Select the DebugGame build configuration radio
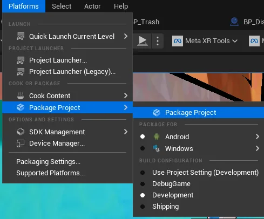 [143, 184]
